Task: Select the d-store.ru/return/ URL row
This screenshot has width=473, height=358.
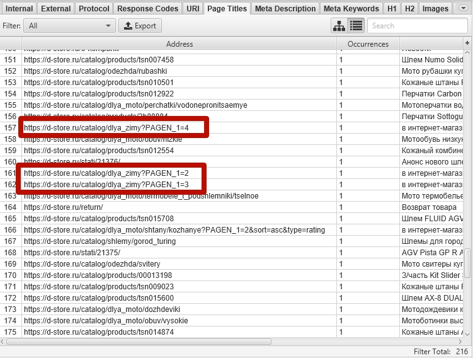Action: 232,207
